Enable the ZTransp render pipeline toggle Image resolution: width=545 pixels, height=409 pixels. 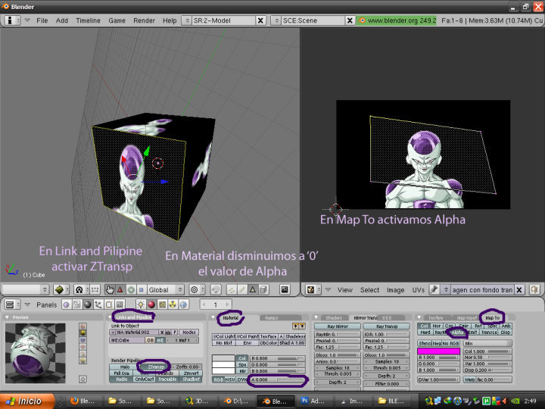[x=156, y=367]
